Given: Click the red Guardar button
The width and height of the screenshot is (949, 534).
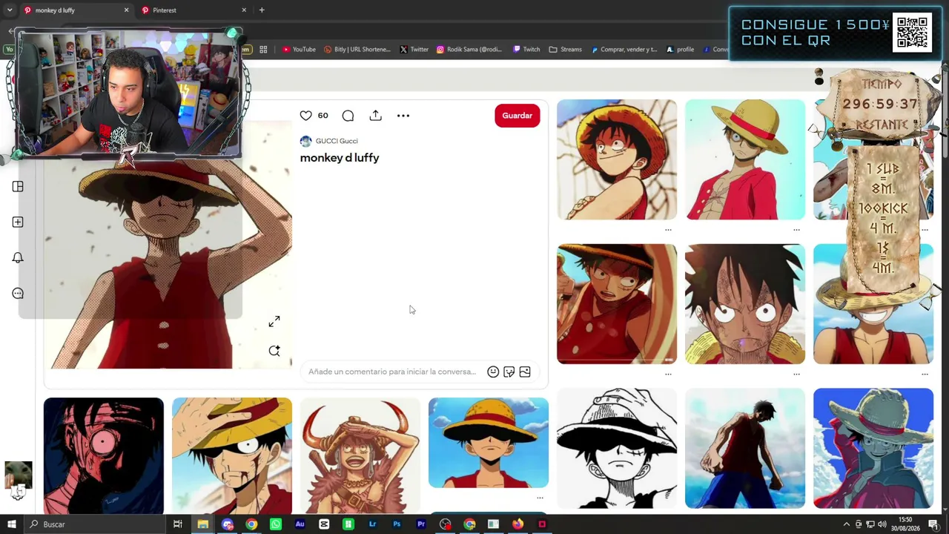Looking at the screenshot, I should (x=517, y=116).
